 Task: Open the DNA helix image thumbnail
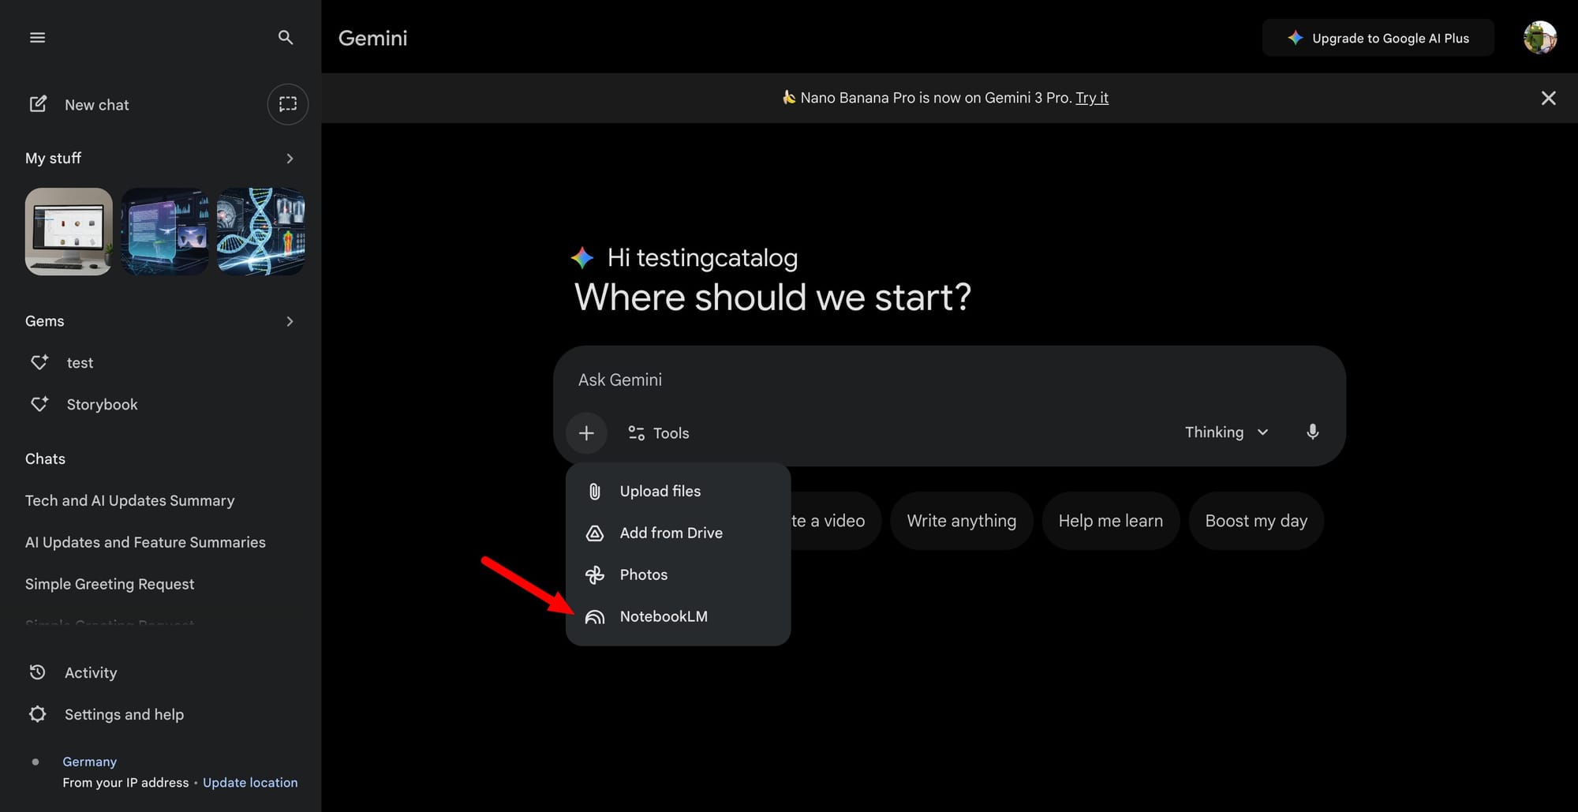(x=261, y=231)
